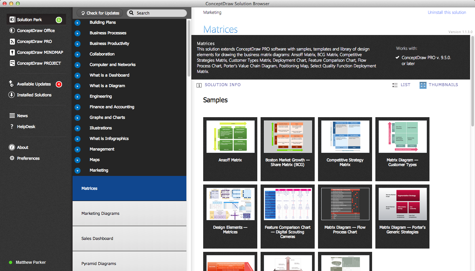Viewport: 475px width, 271px height.
Task: Switch to List view icon
Action: 395,85
